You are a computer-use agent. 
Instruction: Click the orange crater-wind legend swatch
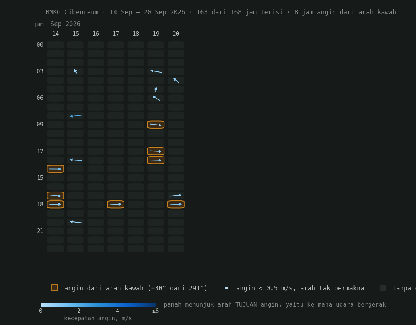(x=55, y=288)
